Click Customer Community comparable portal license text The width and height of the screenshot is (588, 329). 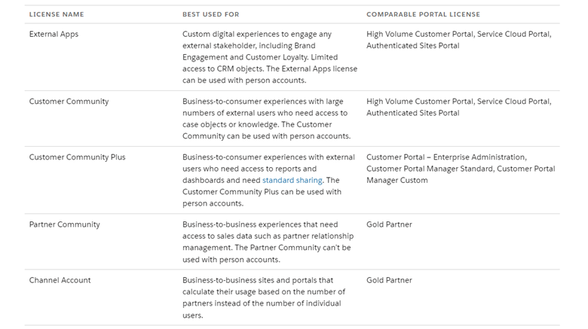click(x=458, y=107)
